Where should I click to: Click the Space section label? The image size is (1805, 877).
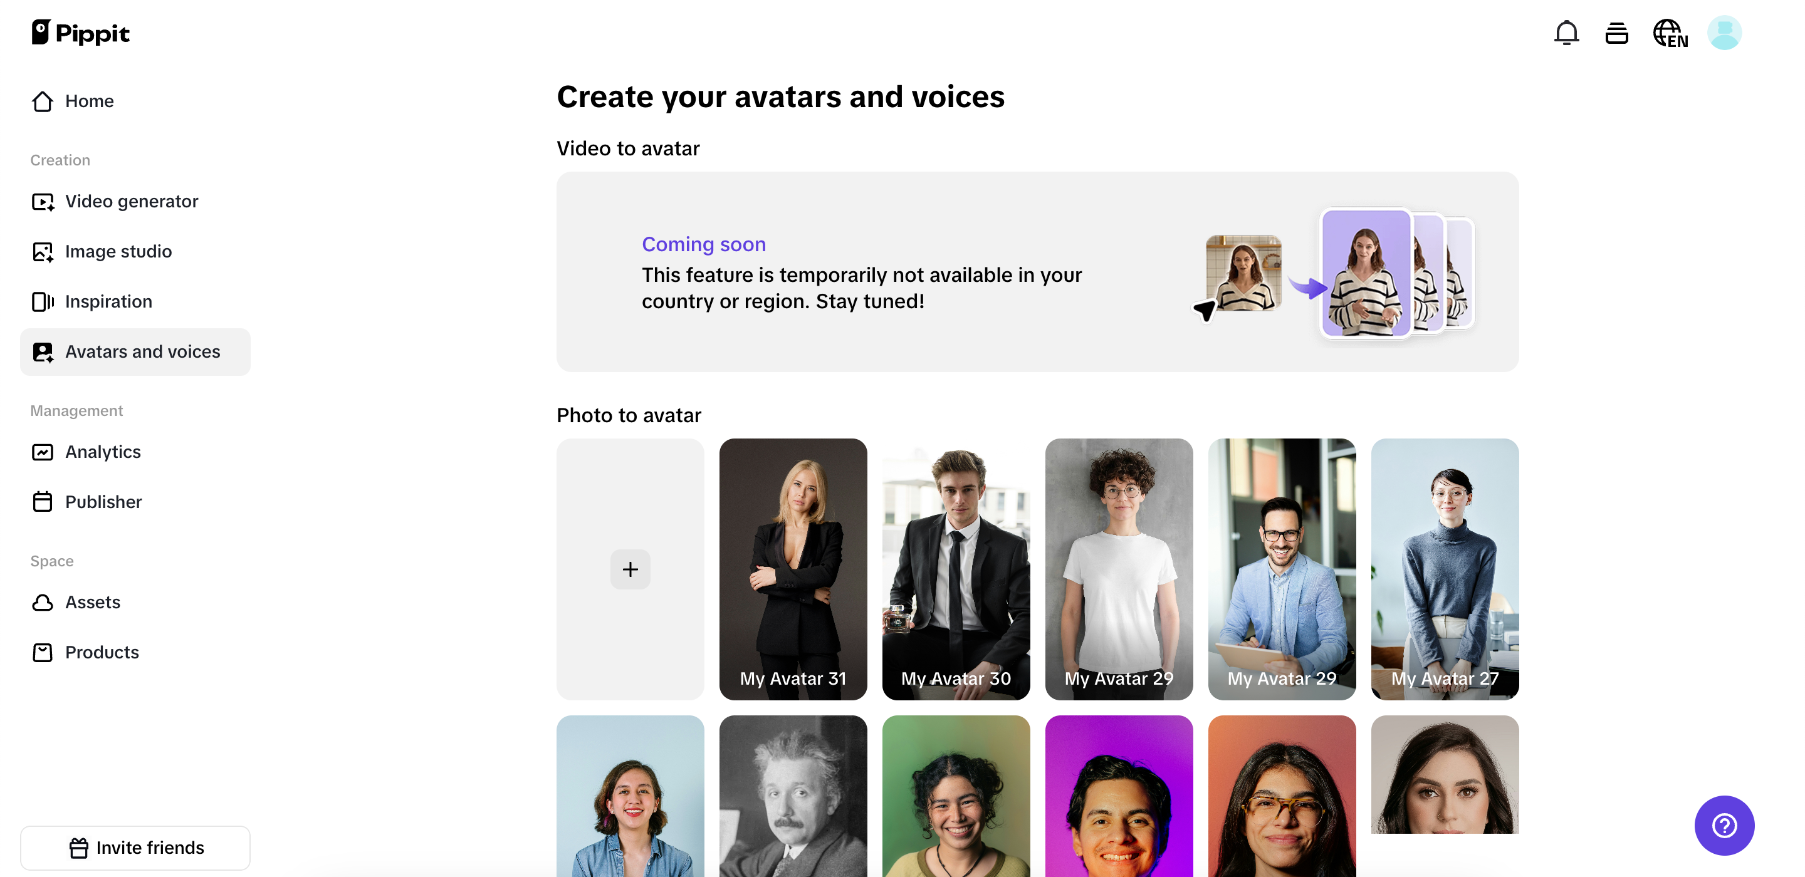pos(52,561)
